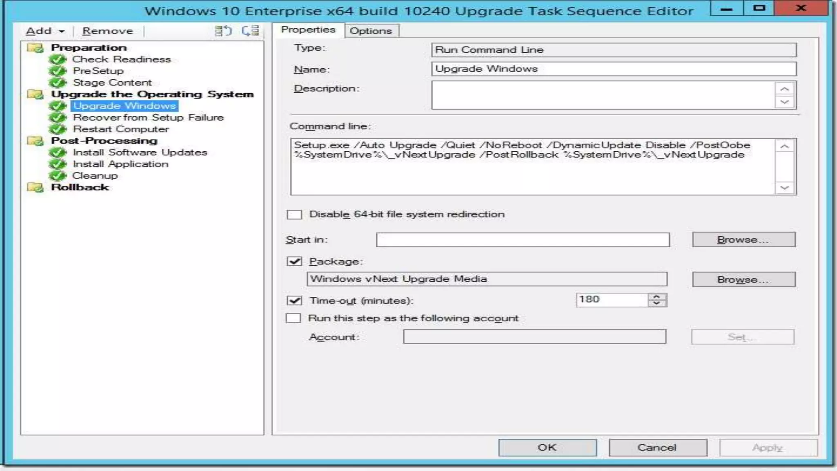The image size is (837, 471).
Task: Click into the Command line text area
Action: [x=533, y=166]
